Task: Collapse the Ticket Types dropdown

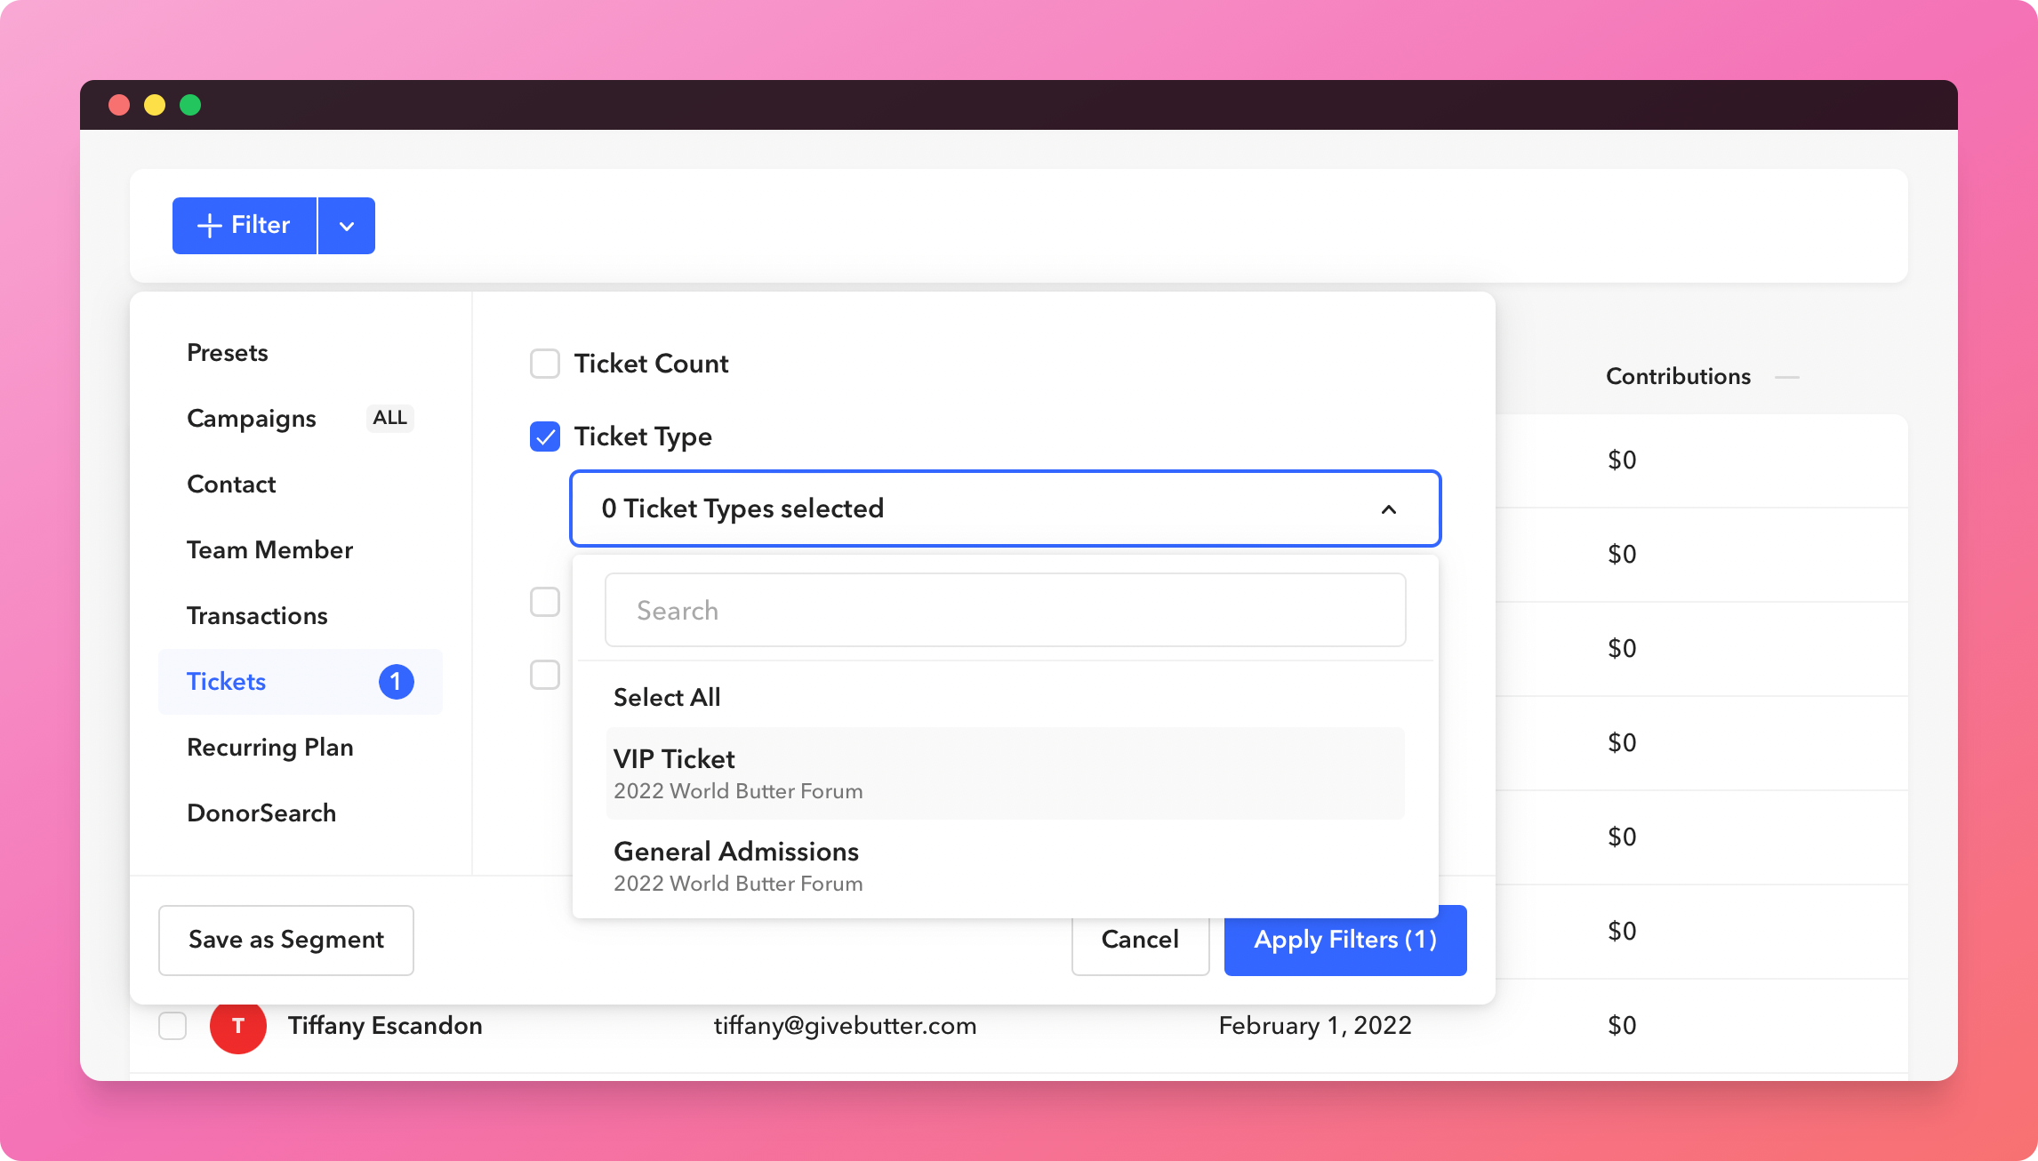Action: tap(1390, 509)
